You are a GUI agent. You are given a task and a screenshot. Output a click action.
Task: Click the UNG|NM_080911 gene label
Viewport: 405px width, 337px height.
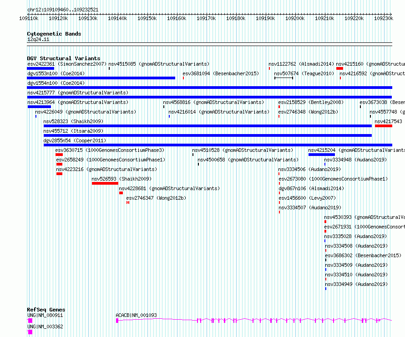[x=45, y=315]
